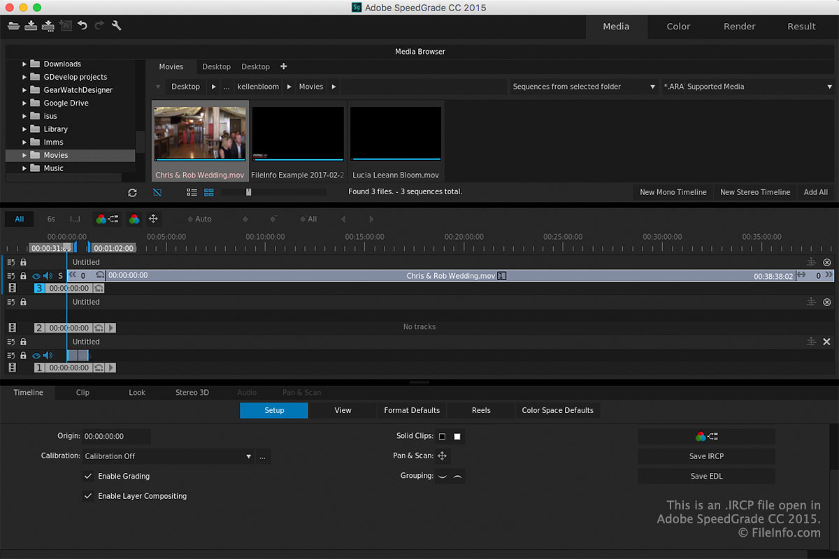Click the Add All button
The image size is (839, 559).
point(816,192)
